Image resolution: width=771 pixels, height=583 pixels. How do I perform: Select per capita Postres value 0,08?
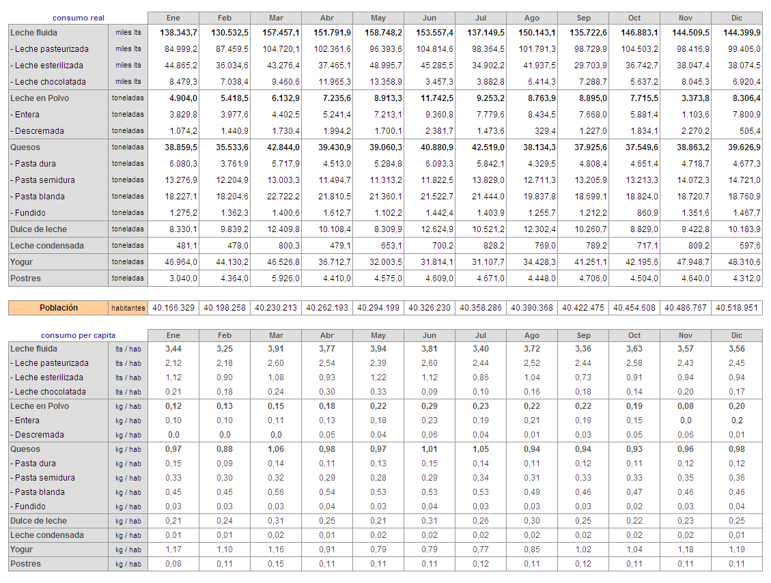coord(173,564)
